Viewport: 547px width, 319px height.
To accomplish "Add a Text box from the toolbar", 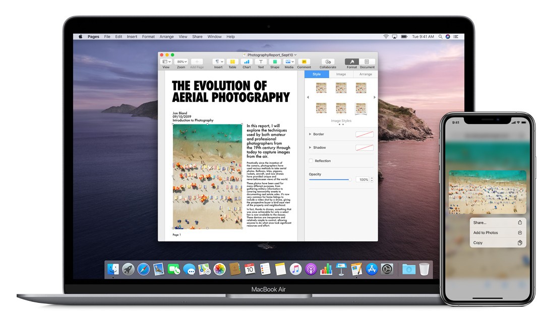I will coord(261,61).
